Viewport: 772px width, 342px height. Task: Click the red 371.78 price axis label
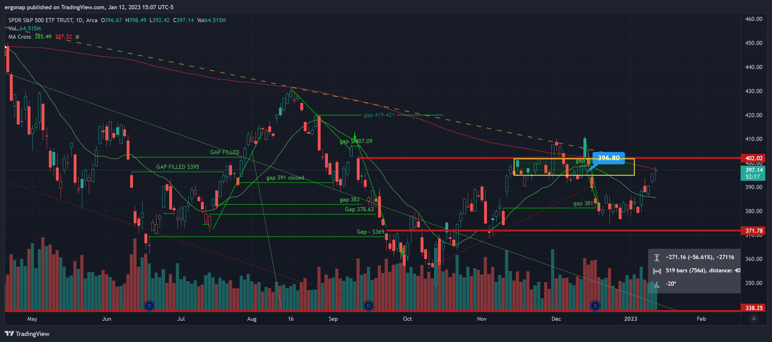click(754, 231)
